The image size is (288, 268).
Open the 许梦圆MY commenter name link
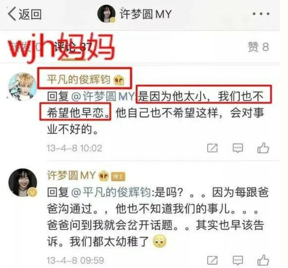(72, 175)
